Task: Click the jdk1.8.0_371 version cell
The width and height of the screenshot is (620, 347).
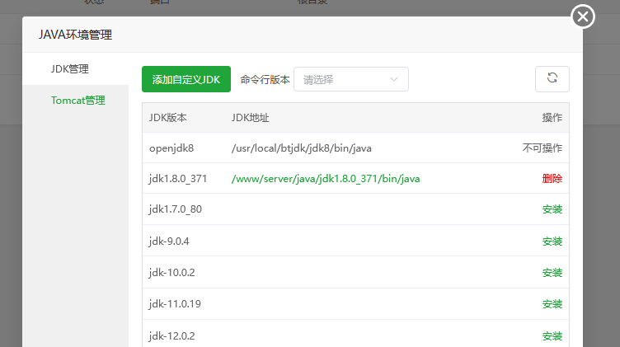Action: [178, 179]
